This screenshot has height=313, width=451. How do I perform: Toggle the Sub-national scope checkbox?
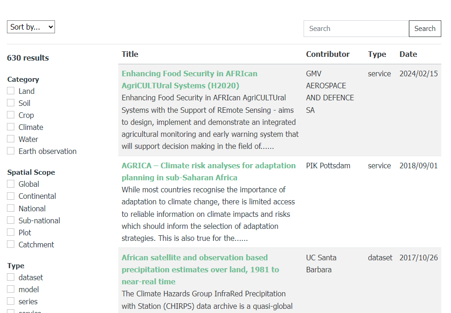(x=11, y=221)
